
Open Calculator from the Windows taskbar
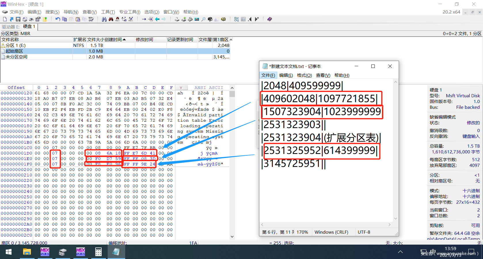(98, 252)
